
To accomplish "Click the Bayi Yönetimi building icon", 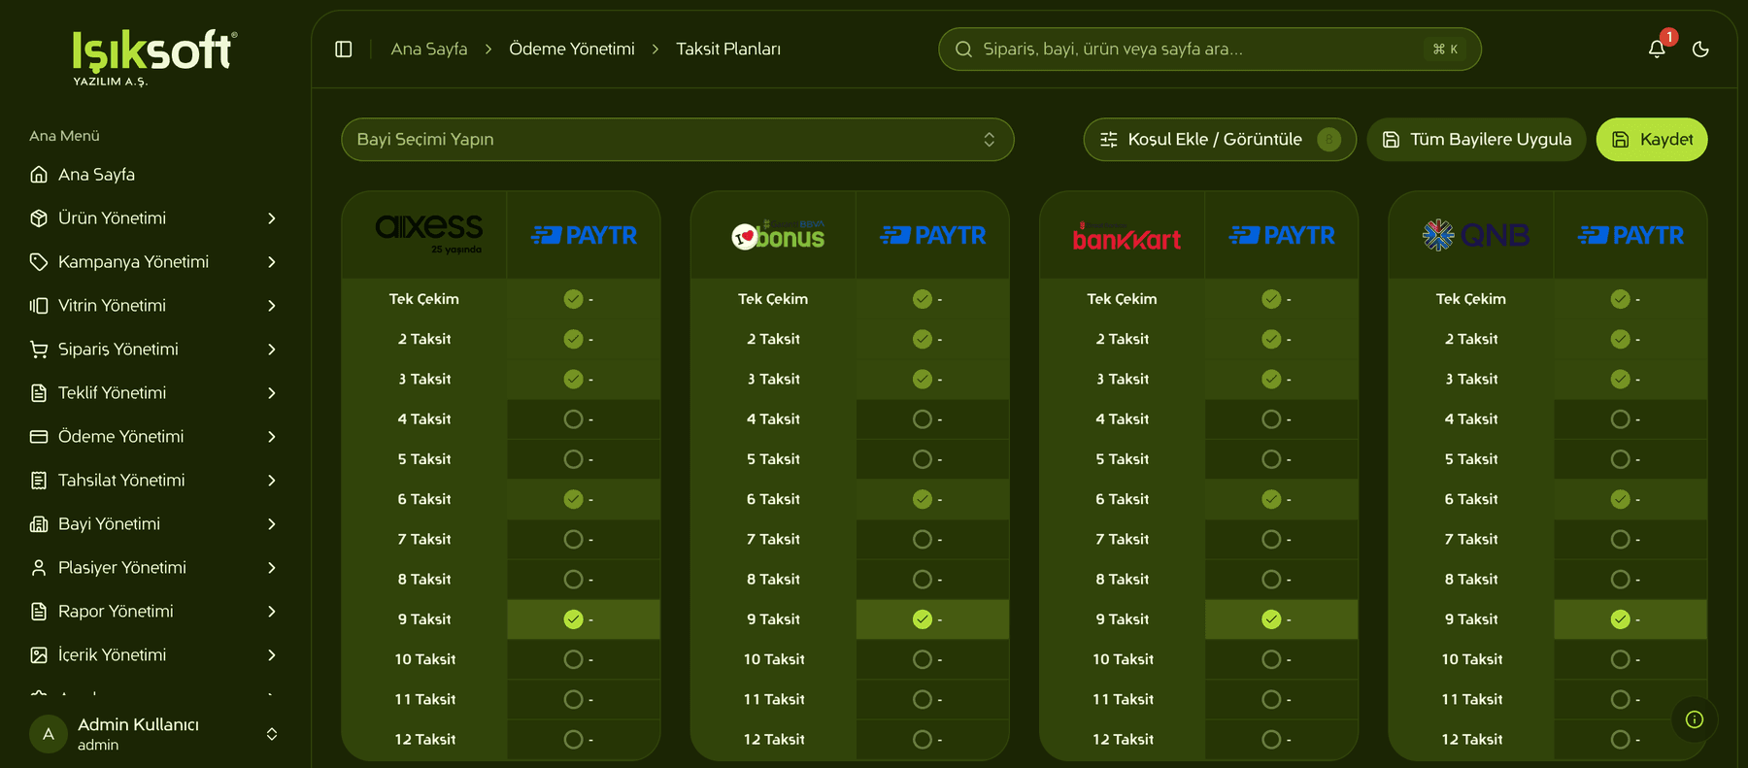I will pyautogui.click(x=39, y=524).
